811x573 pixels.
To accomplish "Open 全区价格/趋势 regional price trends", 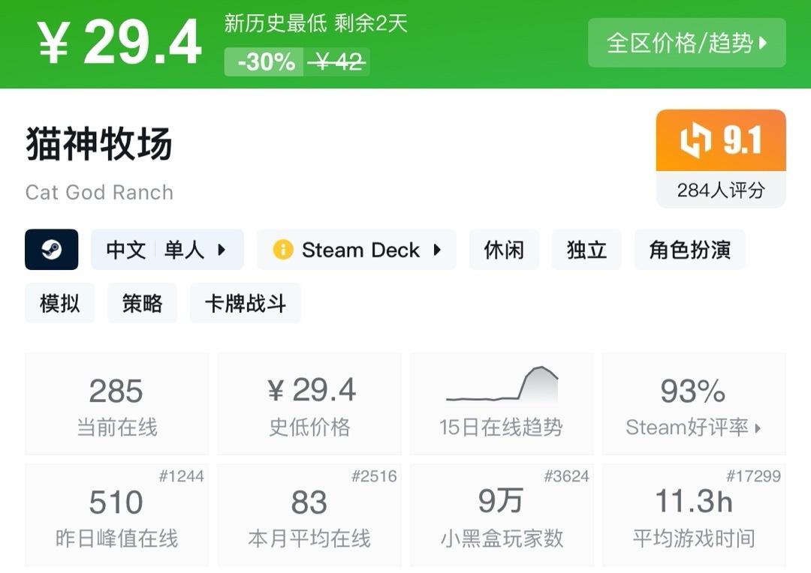I will point(686,43).
